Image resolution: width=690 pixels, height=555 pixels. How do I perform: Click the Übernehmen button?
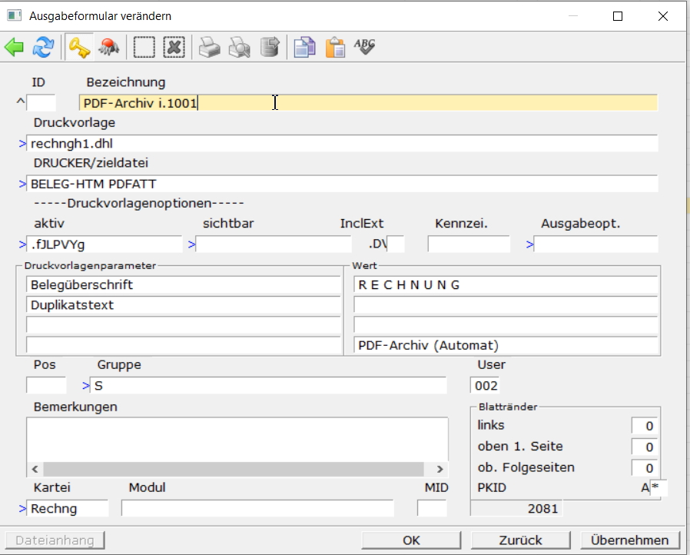pos(630,540)
